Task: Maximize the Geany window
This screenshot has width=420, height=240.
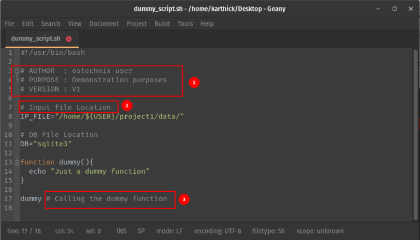Action: pyautogui.click(x=394, y=9)
